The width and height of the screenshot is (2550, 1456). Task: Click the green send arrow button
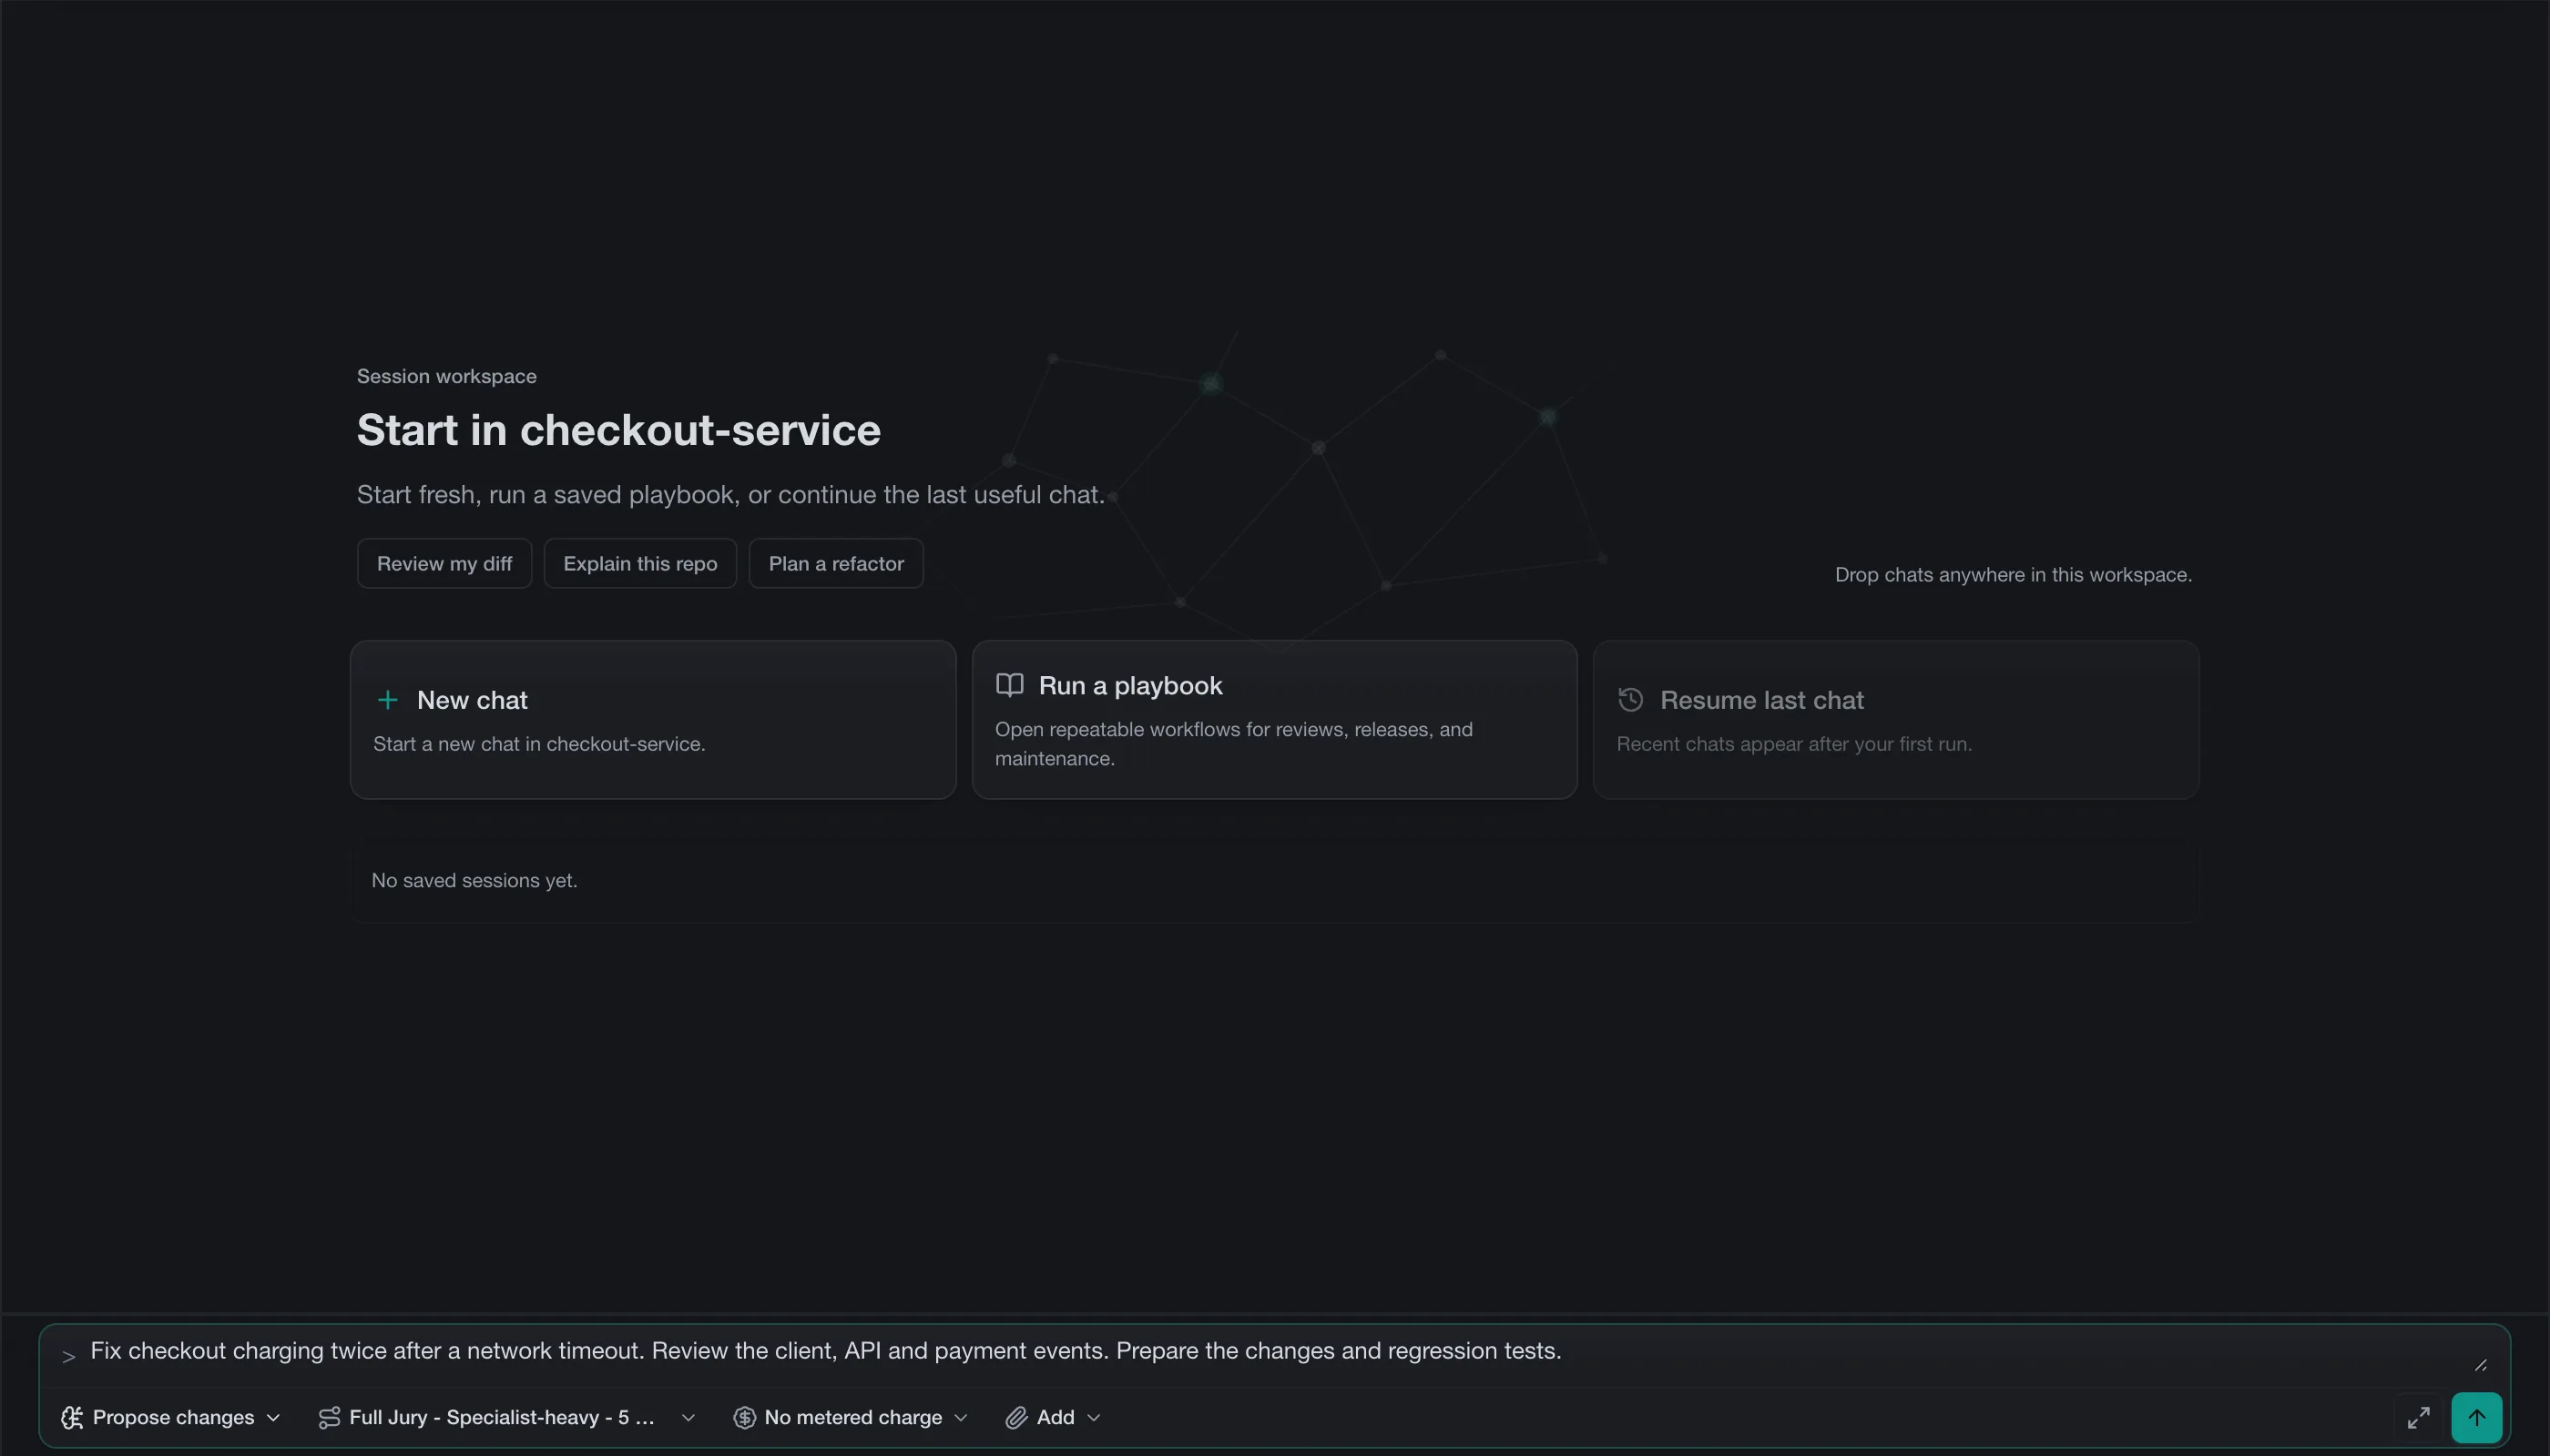tap(2476, 1417)
